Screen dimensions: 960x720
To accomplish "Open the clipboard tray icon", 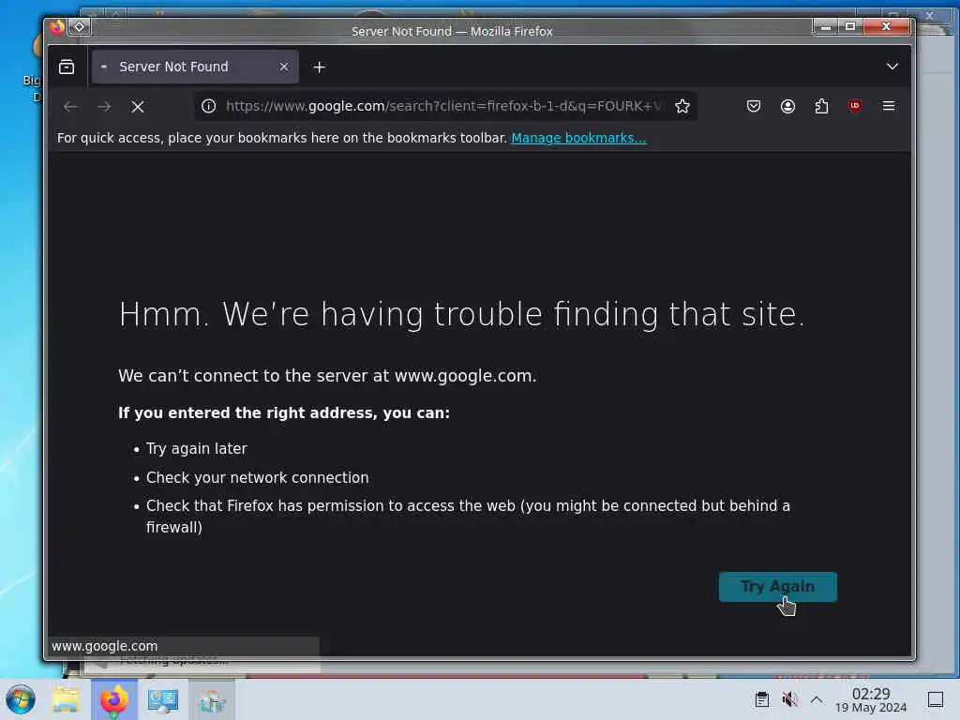I will (x=761, y=699).
